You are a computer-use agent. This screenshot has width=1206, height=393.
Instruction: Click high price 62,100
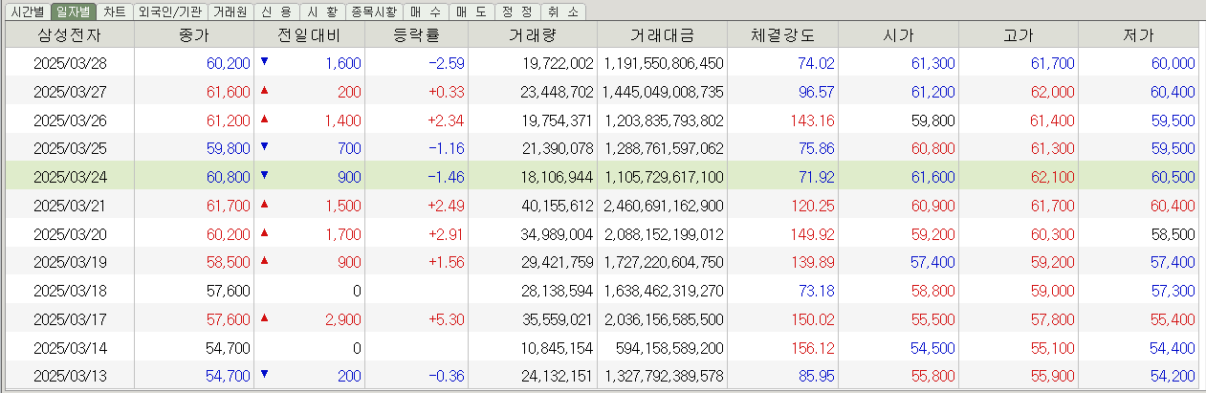(1052, 177)
